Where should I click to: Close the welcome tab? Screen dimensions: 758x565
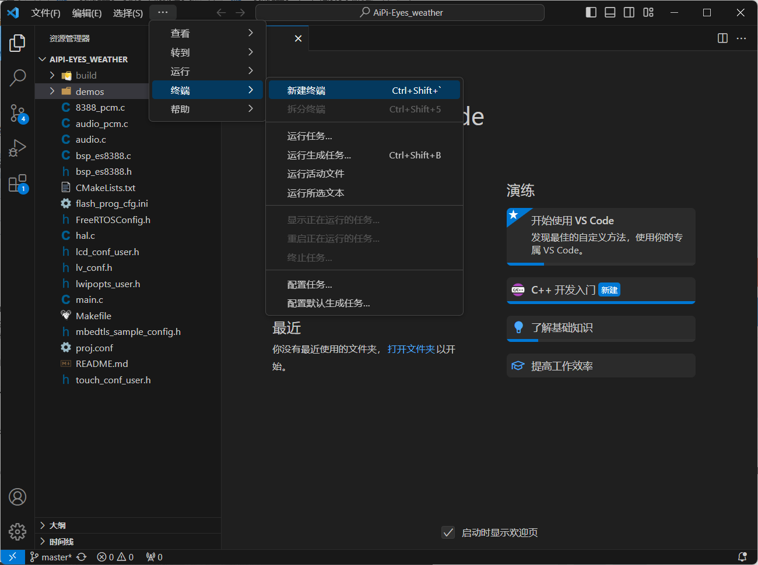298,38
